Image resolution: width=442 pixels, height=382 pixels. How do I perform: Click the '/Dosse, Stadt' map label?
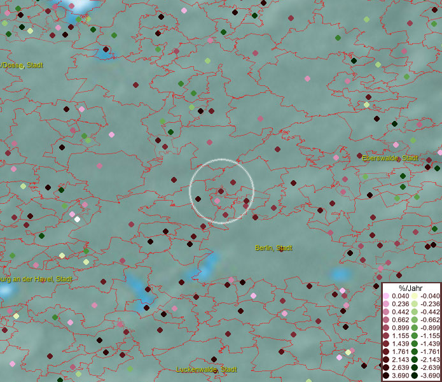point(22,65)
